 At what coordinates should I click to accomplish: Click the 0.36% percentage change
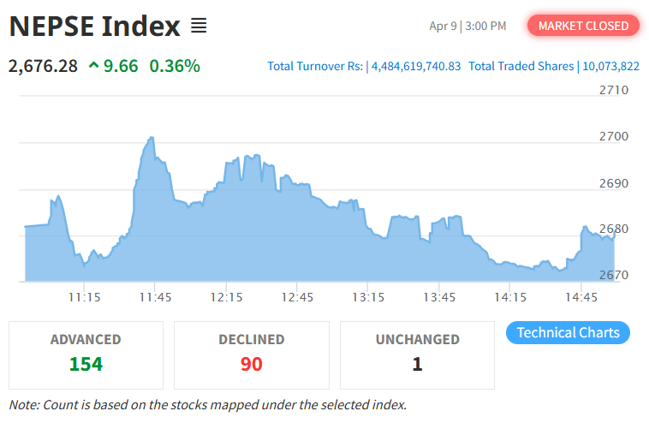click(174, 66)
